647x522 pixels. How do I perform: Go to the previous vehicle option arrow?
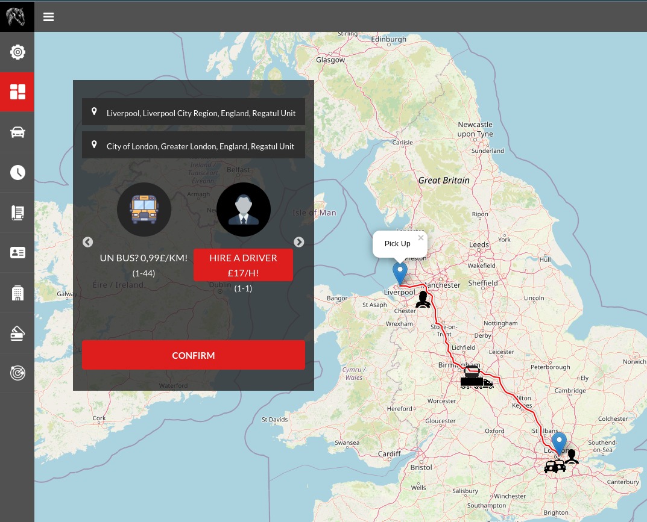coord(87,242)
